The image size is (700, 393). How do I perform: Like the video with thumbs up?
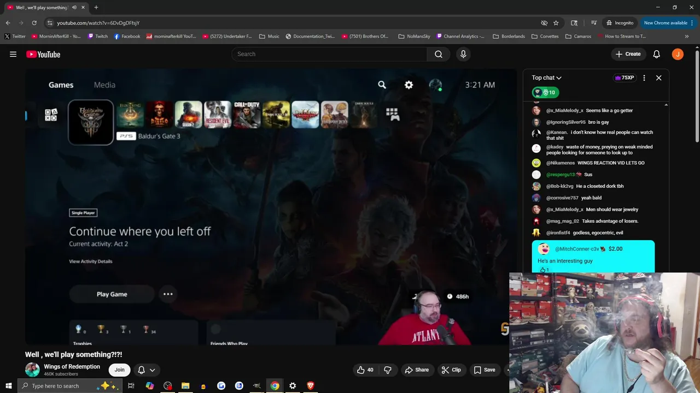pyautogui.click(x=365, y=370)
